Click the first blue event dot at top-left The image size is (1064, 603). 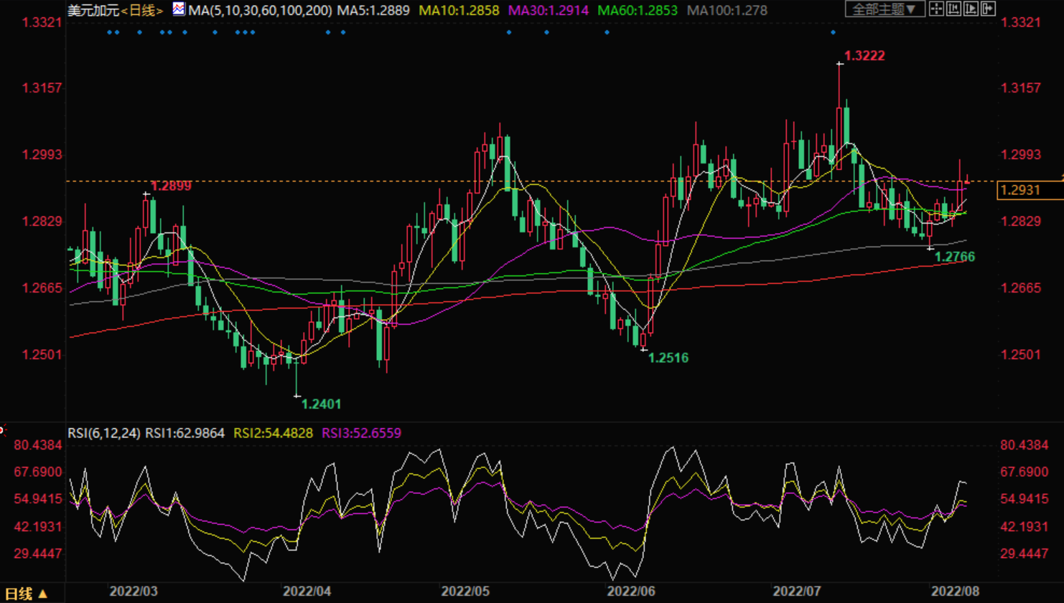coord(109,32)
